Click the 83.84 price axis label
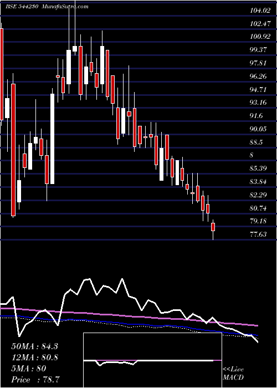Screen dimensions: 277x388 pyautogui.click(x=259, y=182)
